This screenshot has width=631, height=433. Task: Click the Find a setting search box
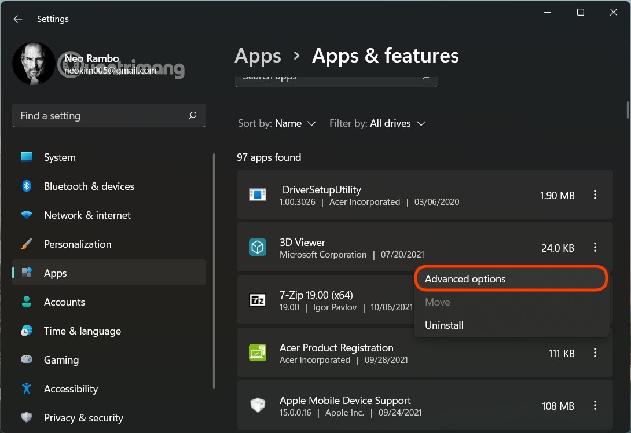click(x=101, y=116)
